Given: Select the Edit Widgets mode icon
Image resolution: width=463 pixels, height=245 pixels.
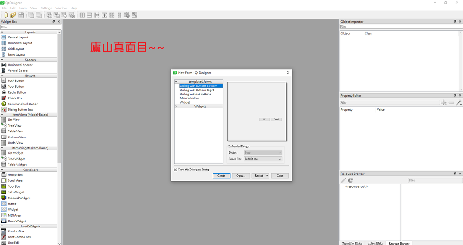Looking at the screenshot, I should (x=49, y=15).
